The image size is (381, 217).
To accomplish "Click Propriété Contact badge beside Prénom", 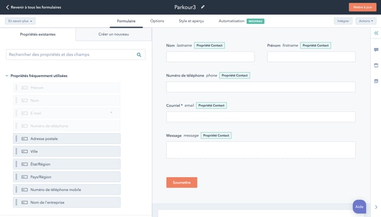I will (315, 46).
